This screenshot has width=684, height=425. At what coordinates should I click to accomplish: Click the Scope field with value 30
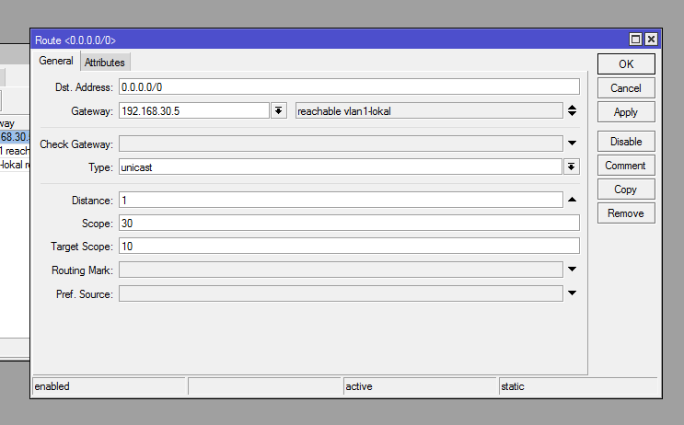(349, 224)
